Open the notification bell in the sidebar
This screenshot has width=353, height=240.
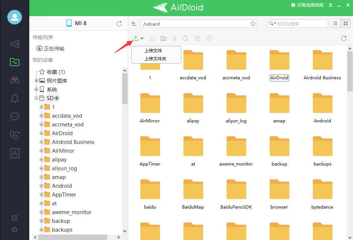(15, 98)
